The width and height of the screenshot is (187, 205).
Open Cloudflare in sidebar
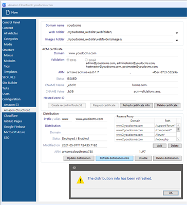click(11, 116)
